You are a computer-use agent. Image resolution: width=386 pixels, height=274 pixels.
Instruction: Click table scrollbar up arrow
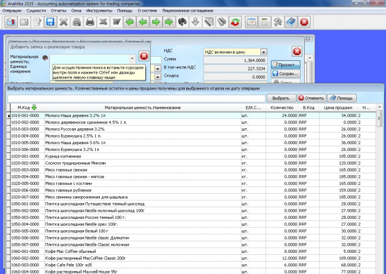pyautogui.click(x=379, y=107)
